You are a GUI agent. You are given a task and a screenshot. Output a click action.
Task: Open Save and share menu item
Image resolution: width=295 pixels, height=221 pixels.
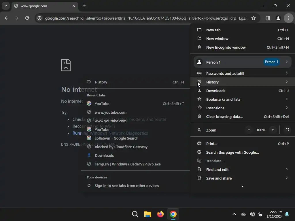coord(243,178)
